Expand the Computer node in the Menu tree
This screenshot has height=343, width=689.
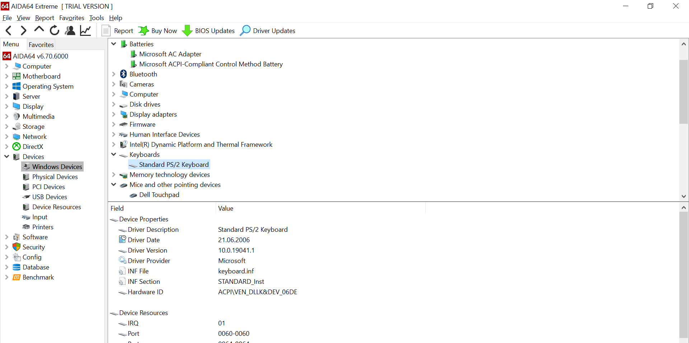pyautogui.click(x=6, y=66)
